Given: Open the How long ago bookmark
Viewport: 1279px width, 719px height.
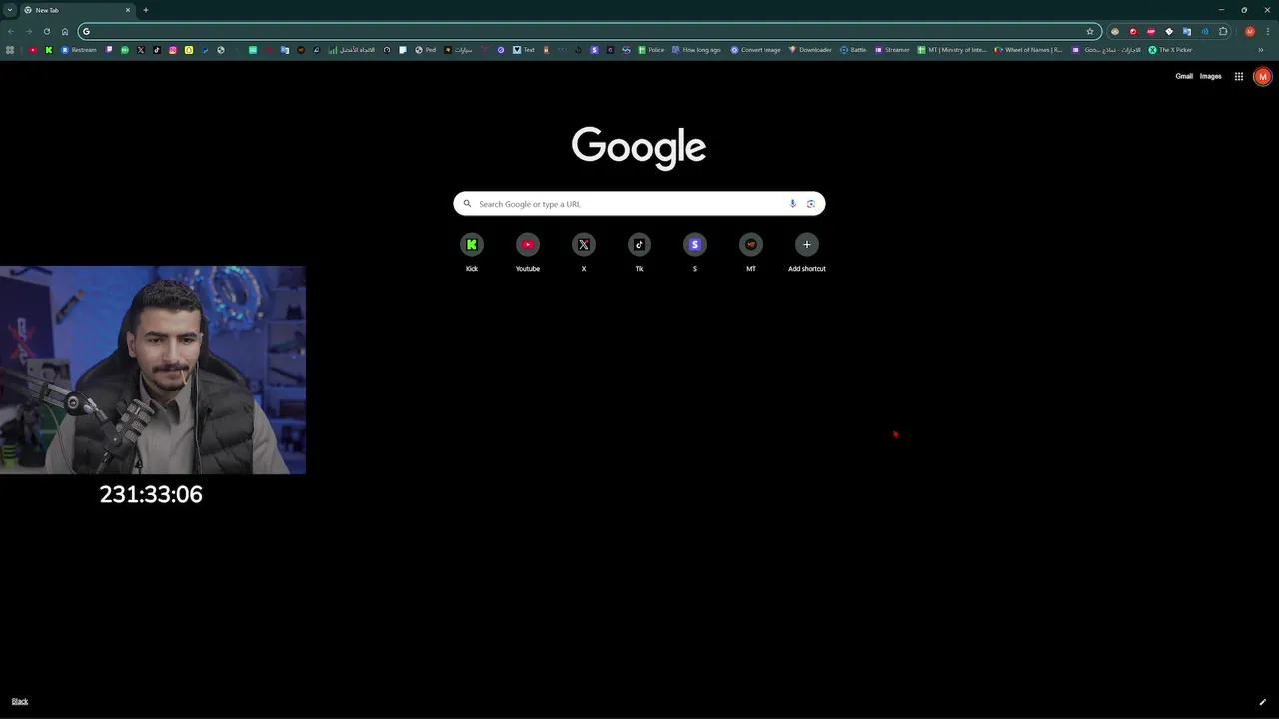Looking at the screenshot, I should (x=696, y=50).
